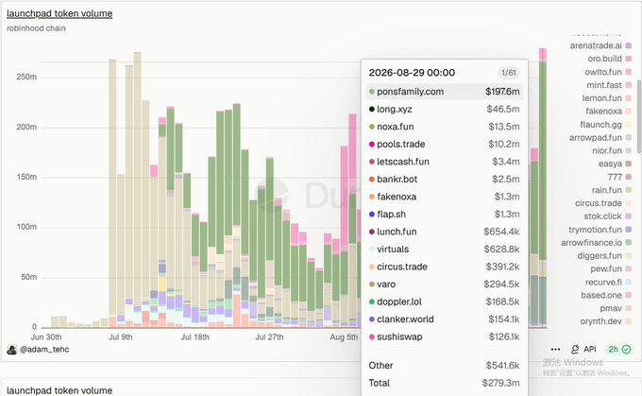Open the @adam_tehc author profile link

point(44,350)
